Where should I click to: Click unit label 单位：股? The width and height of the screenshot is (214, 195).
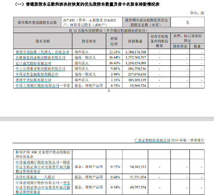pyautogui.click(x=197, y=13)
